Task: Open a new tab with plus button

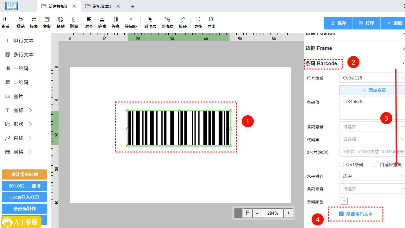Action: point(133,7)
